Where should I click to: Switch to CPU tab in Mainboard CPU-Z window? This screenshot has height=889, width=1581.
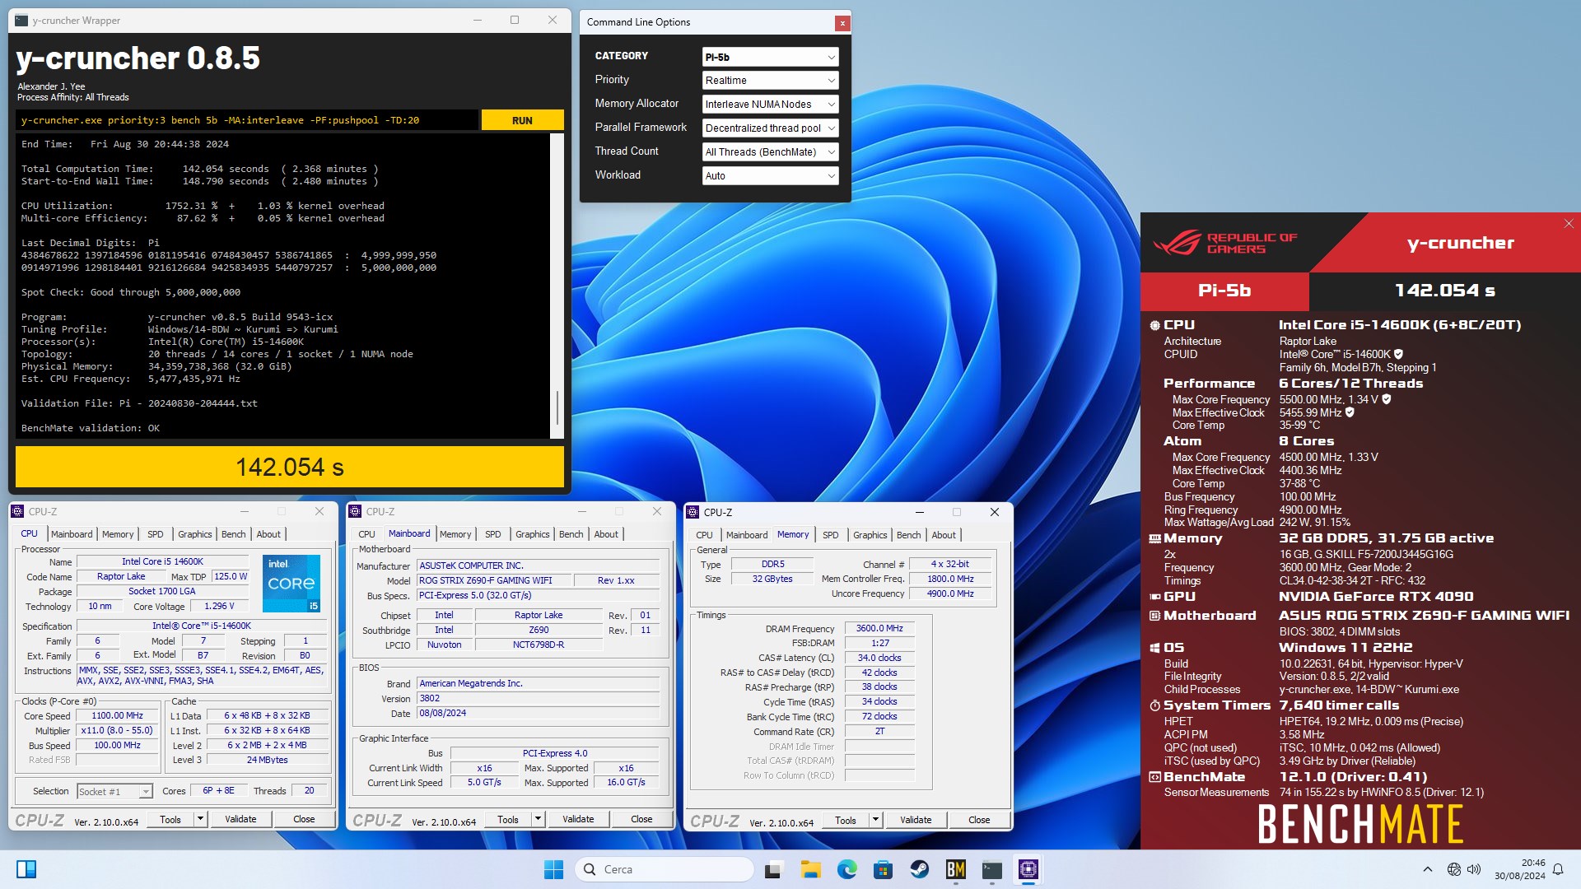click(367, 534)
